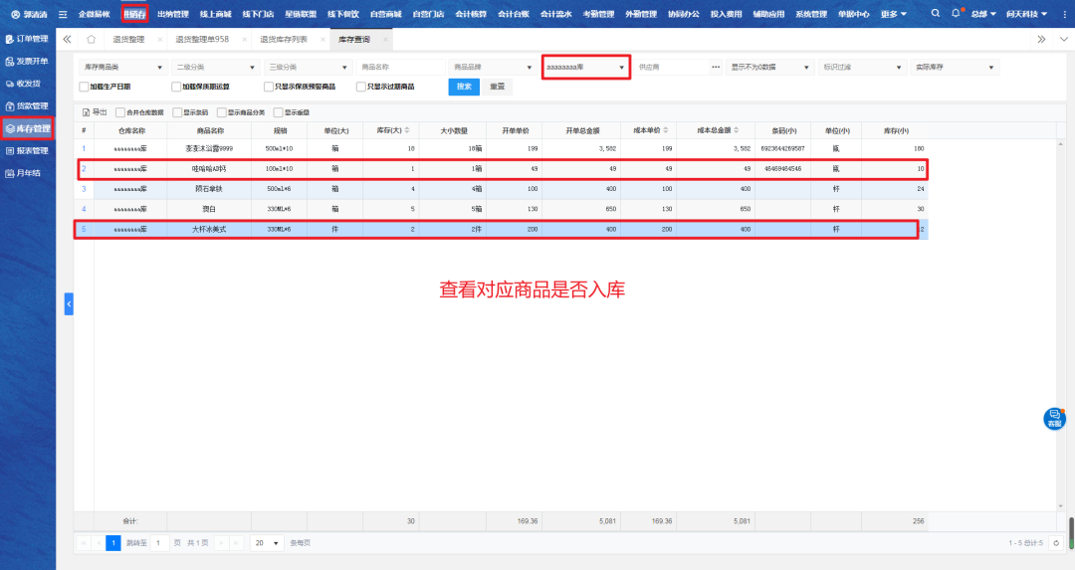This screenshot has width=1075, height=570.
Task: Tick the 只显示过期商品 checkbox
Action: (x=360, y=87)
